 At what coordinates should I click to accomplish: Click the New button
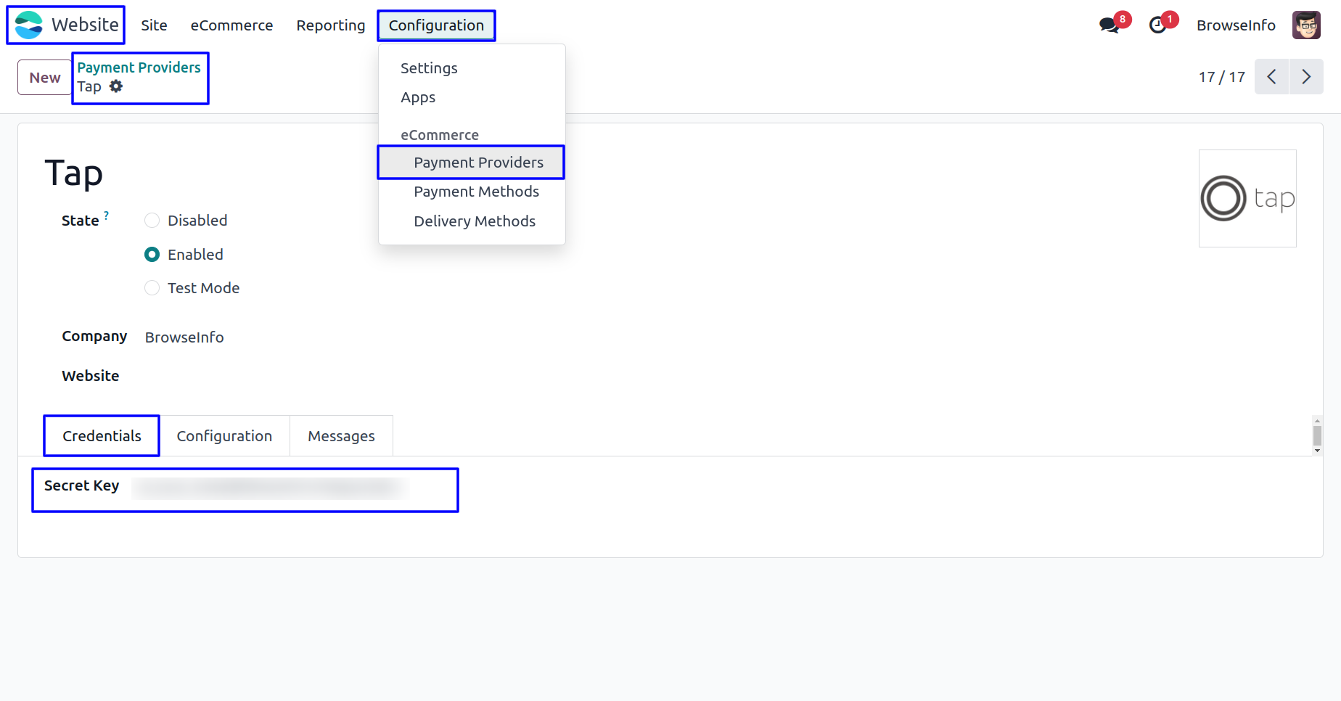point(45,78)
